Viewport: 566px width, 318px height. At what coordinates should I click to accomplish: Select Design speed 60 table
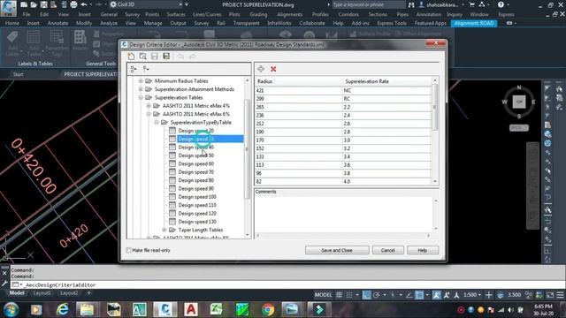[196, 163]
